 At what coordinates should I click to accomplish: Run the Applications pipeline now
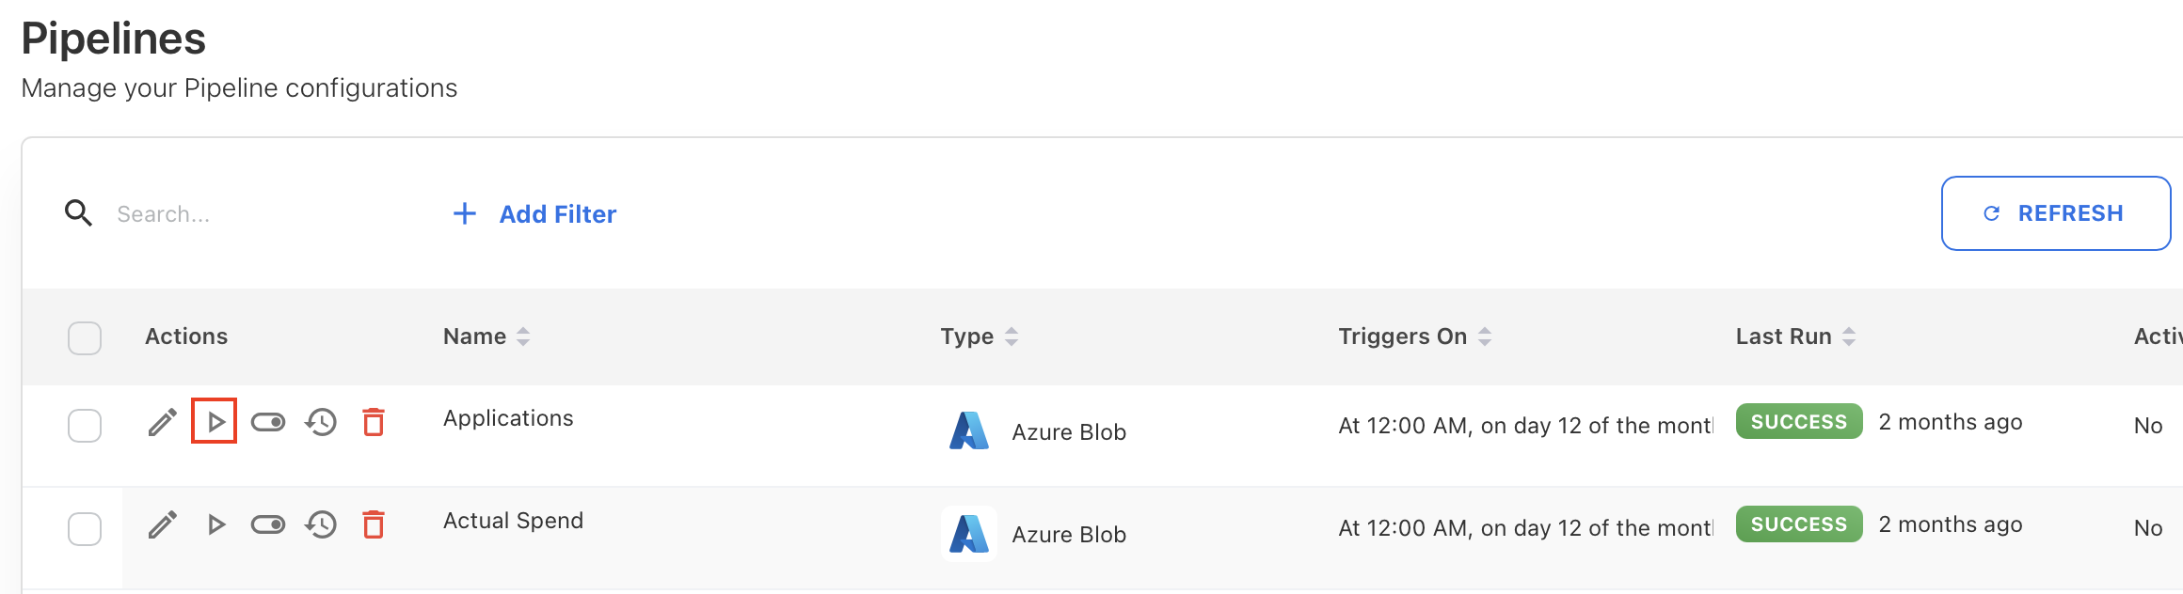215,422
